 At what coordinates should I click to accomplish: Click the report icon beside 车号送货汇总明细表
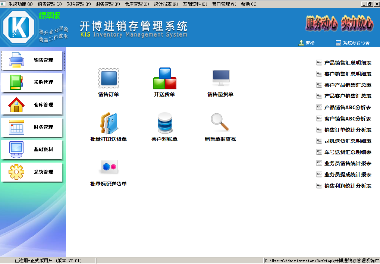pyautogui.click(x=319, y=152)
